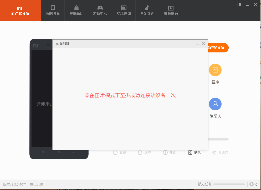Open the Feedback (意见反馈) link
The width and height of the screenshot is (261, 190).
coord(37,184)
